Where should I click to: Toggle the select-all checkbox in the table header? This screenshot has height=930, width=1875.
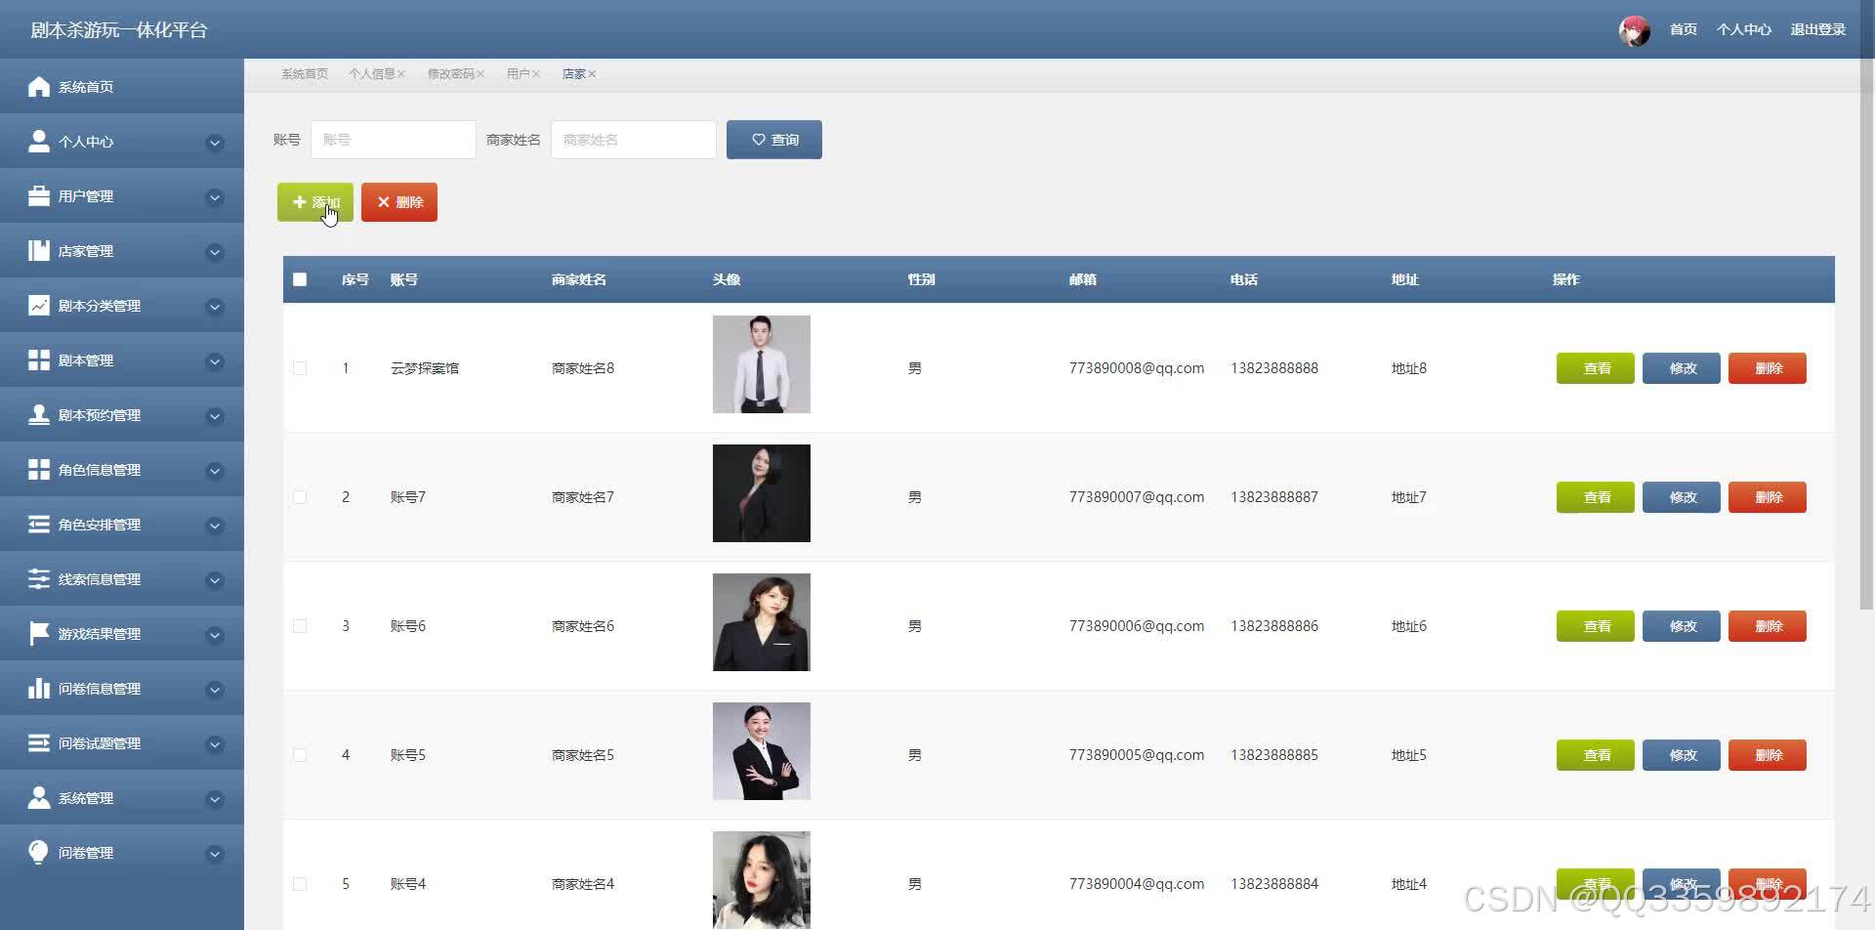(300, 279)
